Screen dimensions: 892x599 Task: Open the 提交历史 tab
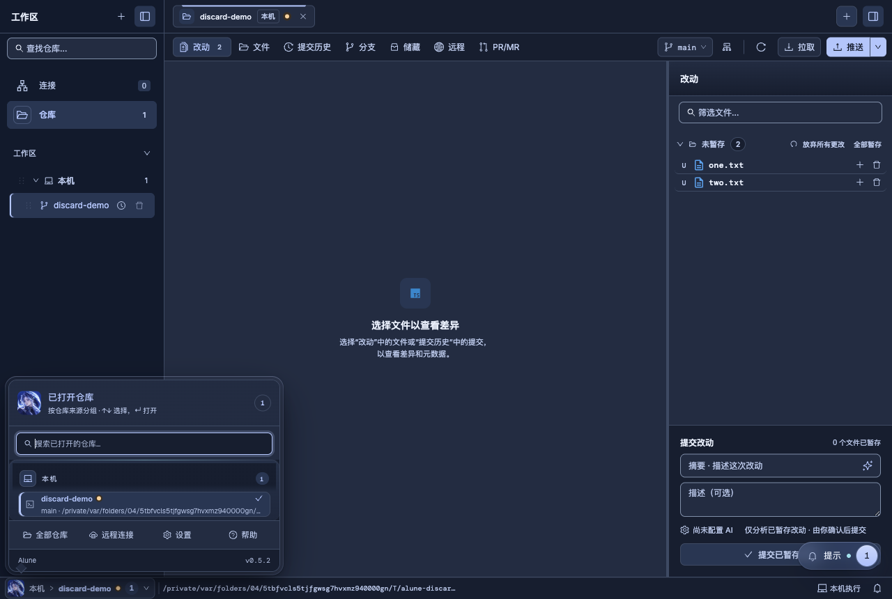307,47
